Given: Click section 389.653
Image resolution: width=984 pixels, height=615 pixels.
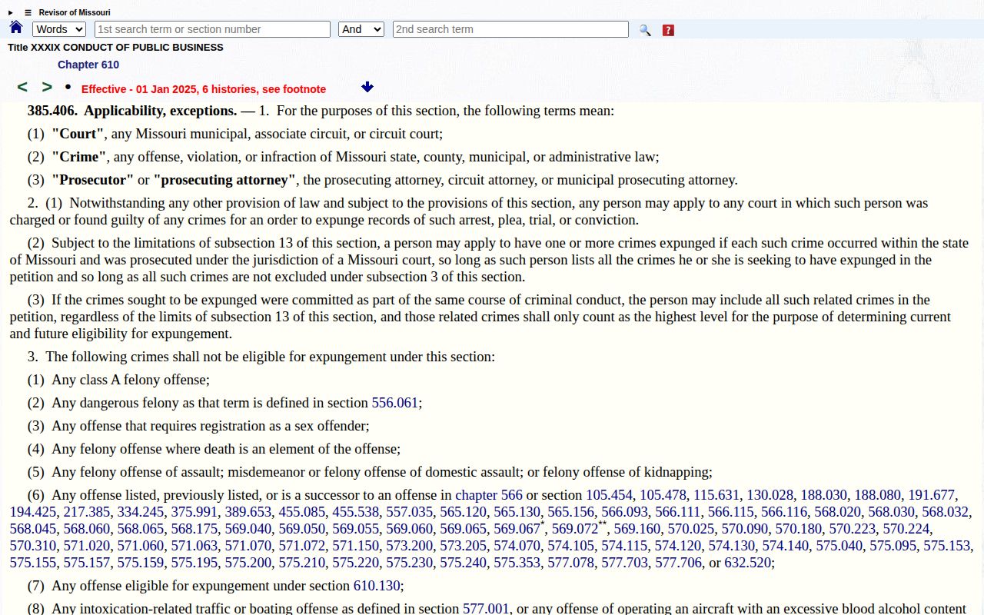Looking at the screenshot, I should 248,512.
